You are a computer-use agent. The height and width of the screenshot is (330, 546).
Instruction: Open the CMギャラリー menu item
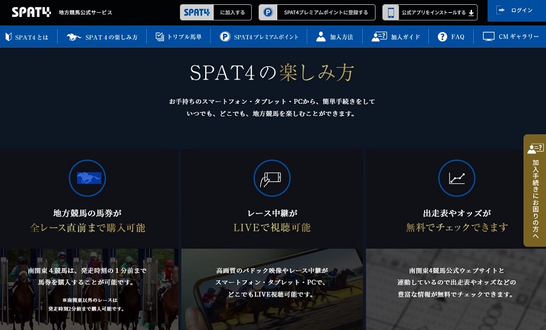click(x=510, y=36)
